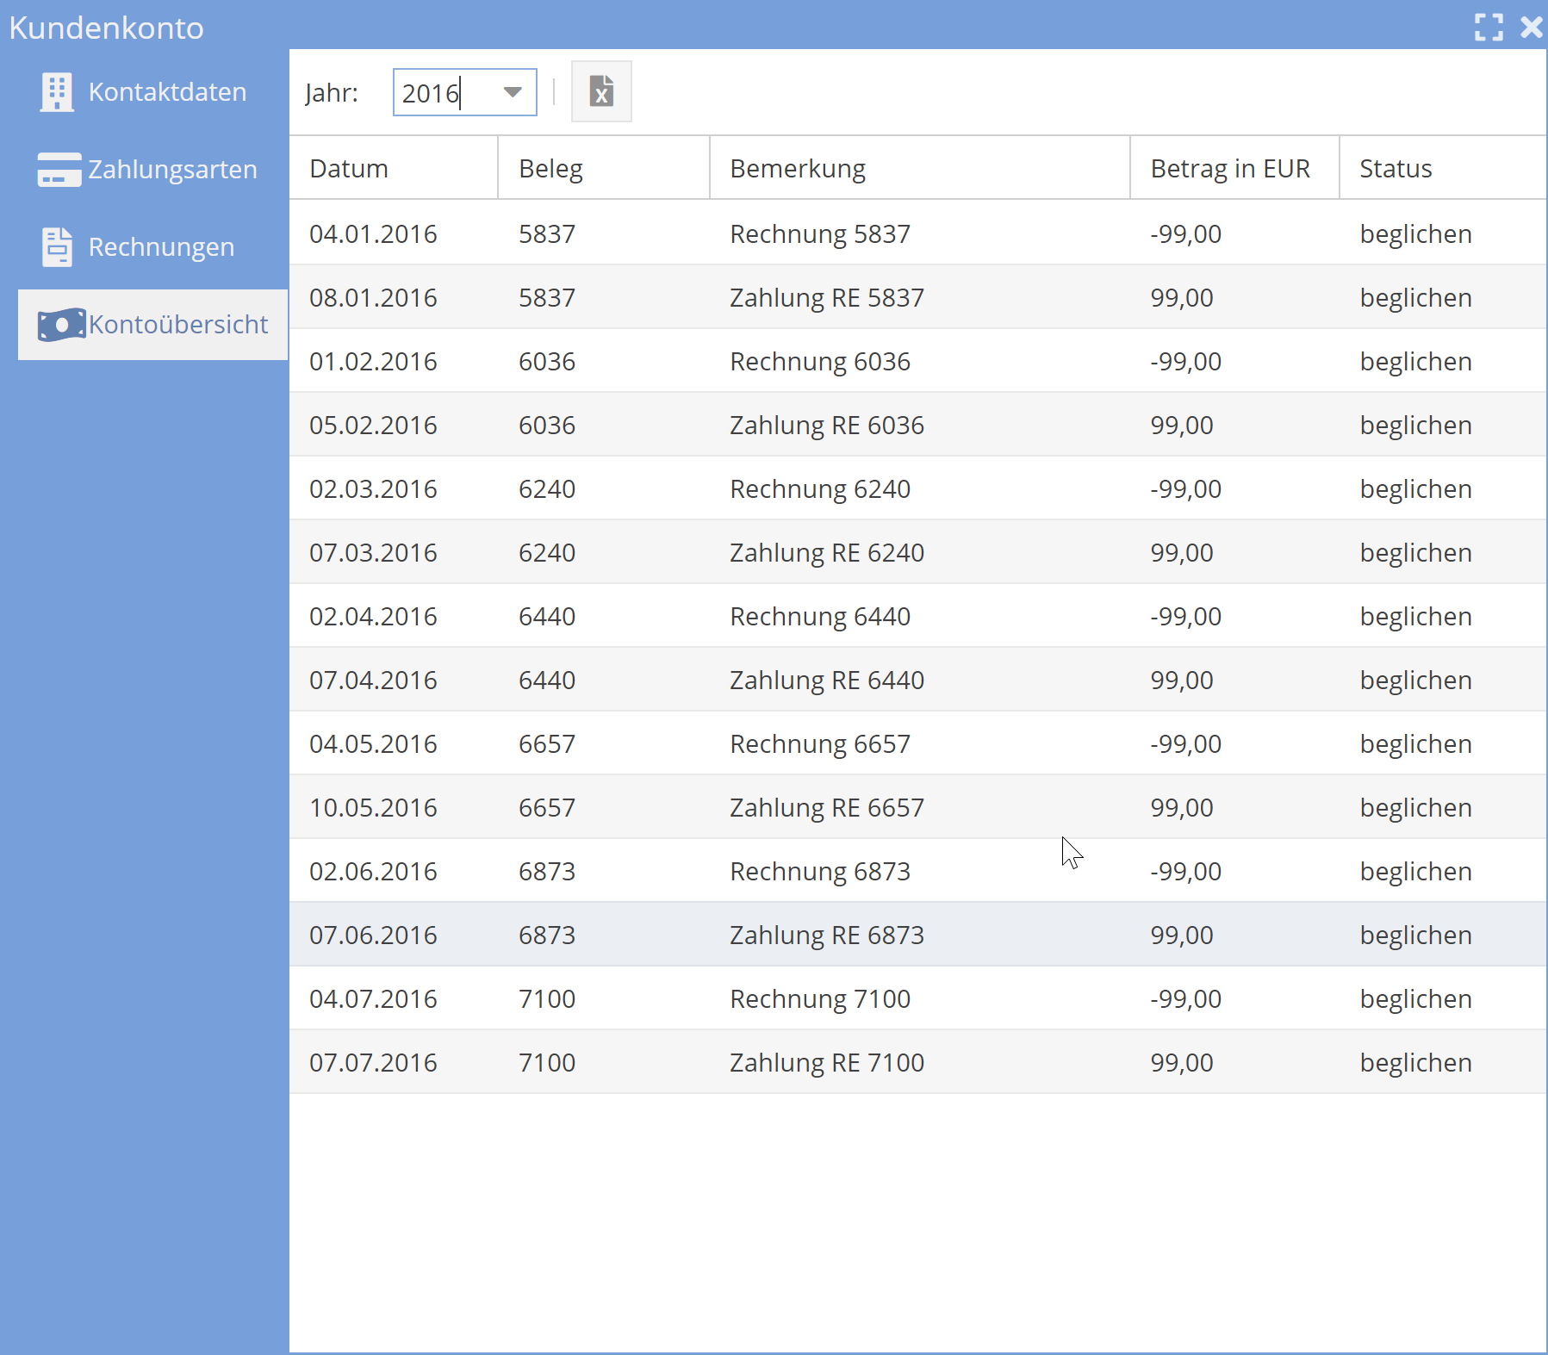Image resolution: width=1548 pixels, height=1355 pixels.
Task: Open the Zahlungsarten section
Action: tap(153, 170)
